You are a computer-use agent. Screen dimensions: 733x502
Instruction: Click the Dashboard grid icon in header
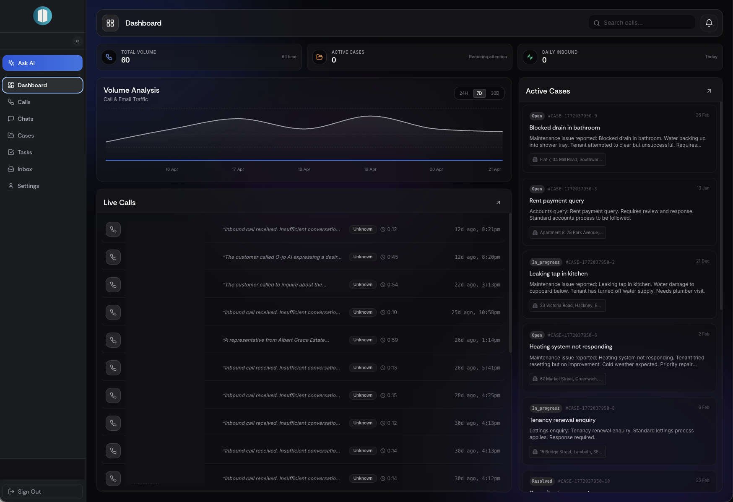[110, 23]
